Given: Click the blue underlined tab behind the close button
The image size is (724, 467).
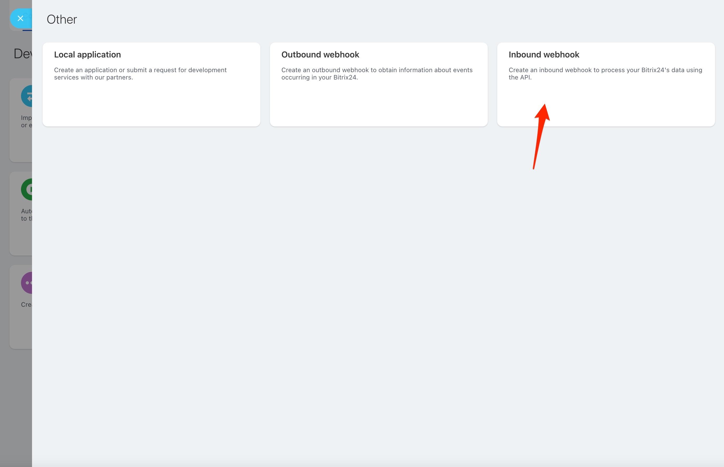Looking at the screenshot, I should pyautogui.click(x=27, y=30).
